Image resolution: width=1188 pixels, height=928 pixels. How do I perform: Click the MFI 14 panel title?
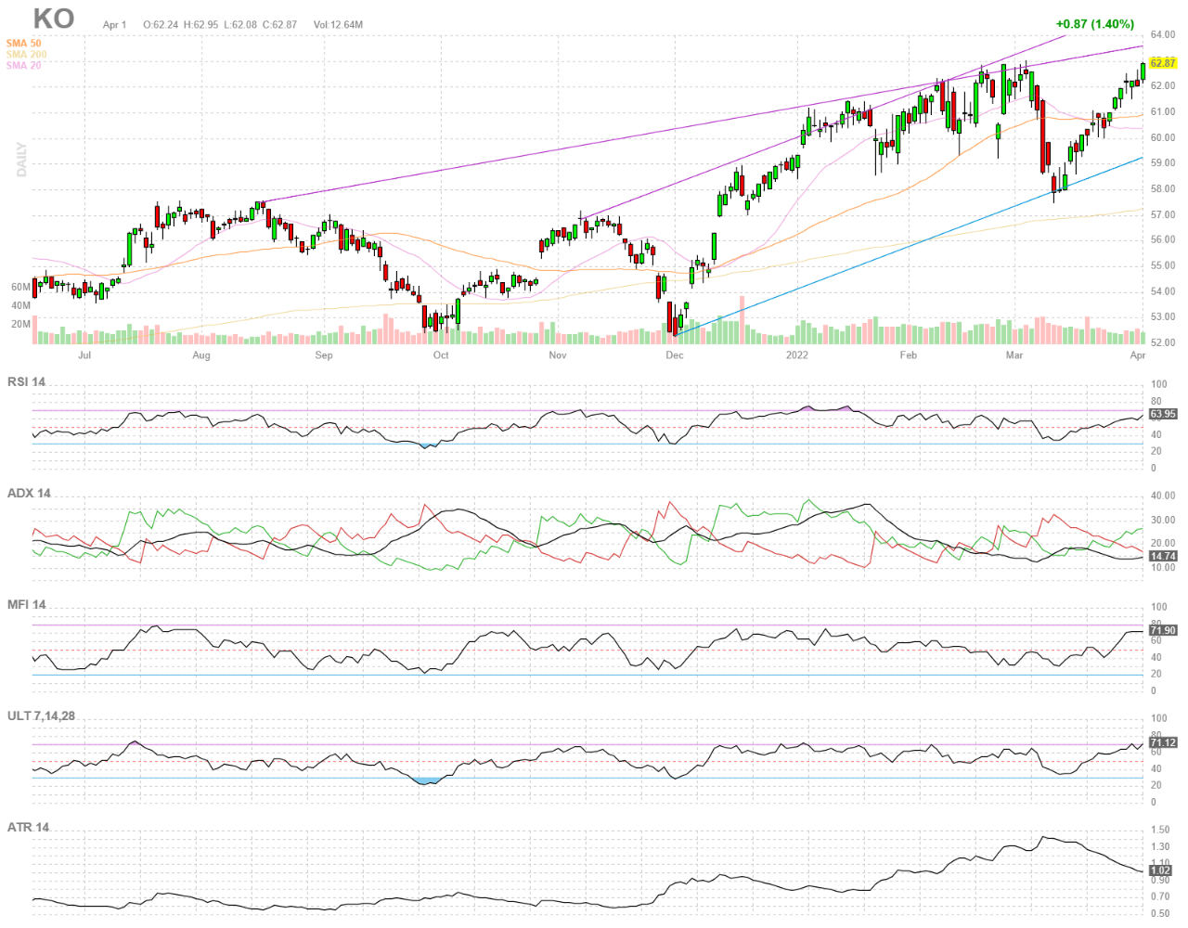[27, 604]
